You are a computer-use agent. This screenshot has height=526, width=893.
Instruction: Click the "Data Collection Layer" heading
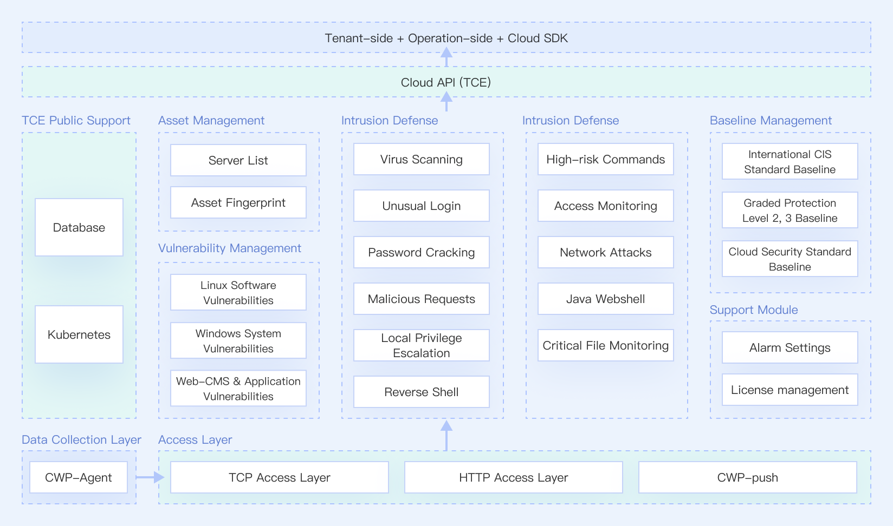[81, 439]
